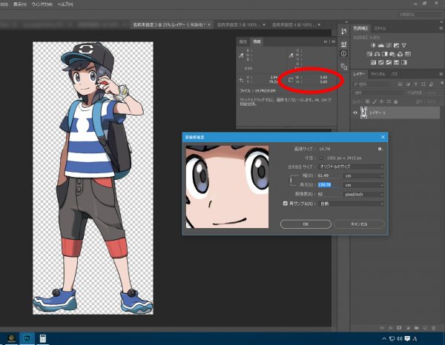Add a Channel Mixer adjustment layer
The height and width of the screenshot is (345, 445).
click(400, 54)
